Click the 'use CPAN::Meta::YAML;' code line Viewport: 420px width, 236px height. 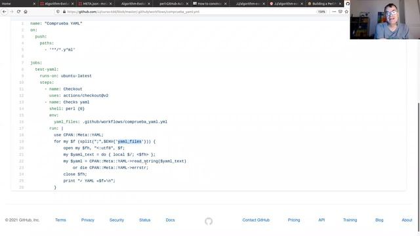[79, 135]
